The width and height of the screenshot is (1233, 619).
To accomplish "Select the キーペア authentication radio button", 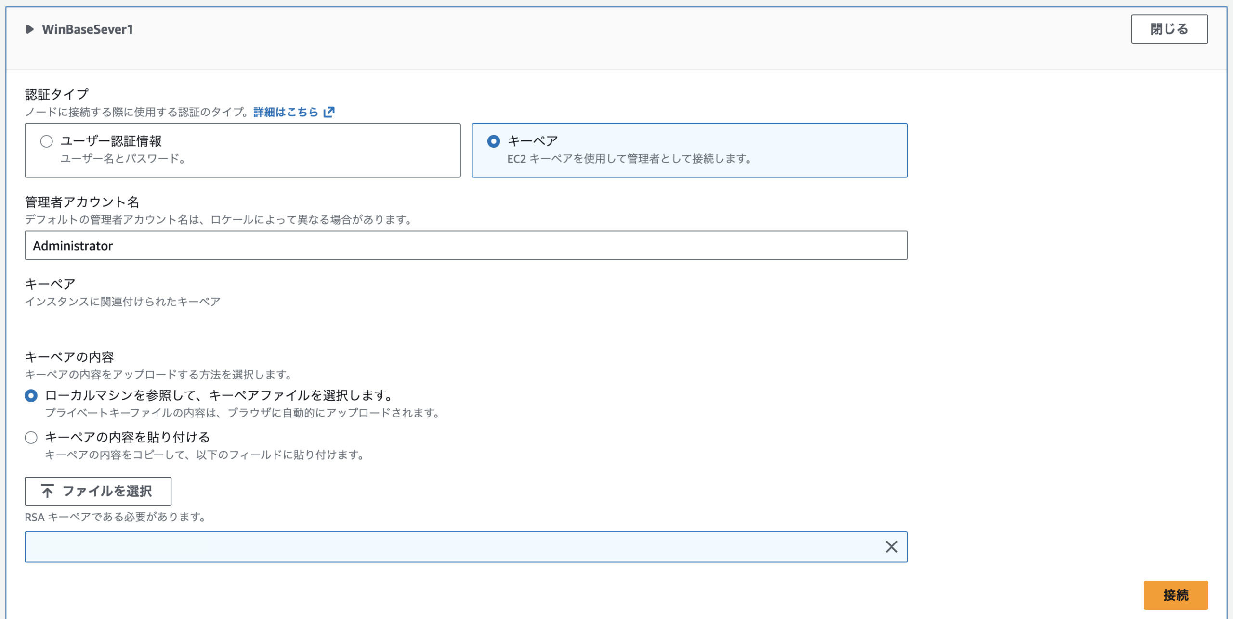I will pyautogui.click(x=493, y=141).
